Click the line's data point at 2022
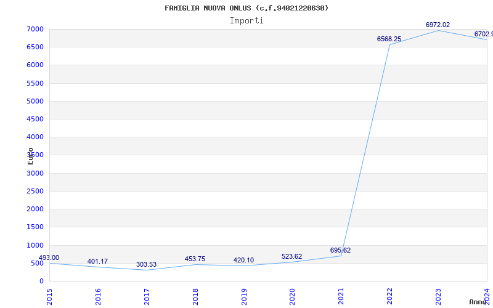 point(389,44)
